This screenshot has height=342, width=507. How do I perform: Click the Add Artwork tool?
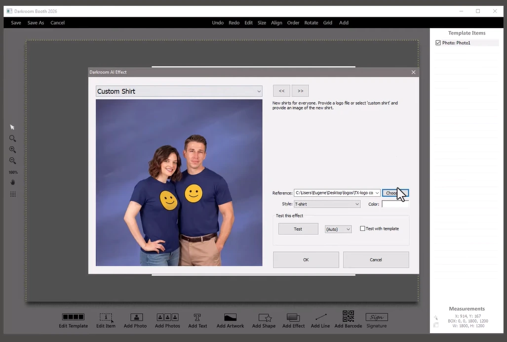230,320
